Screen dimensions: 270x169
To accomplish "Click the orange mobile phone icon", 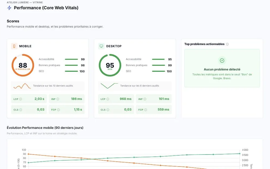I will (14, 46).
